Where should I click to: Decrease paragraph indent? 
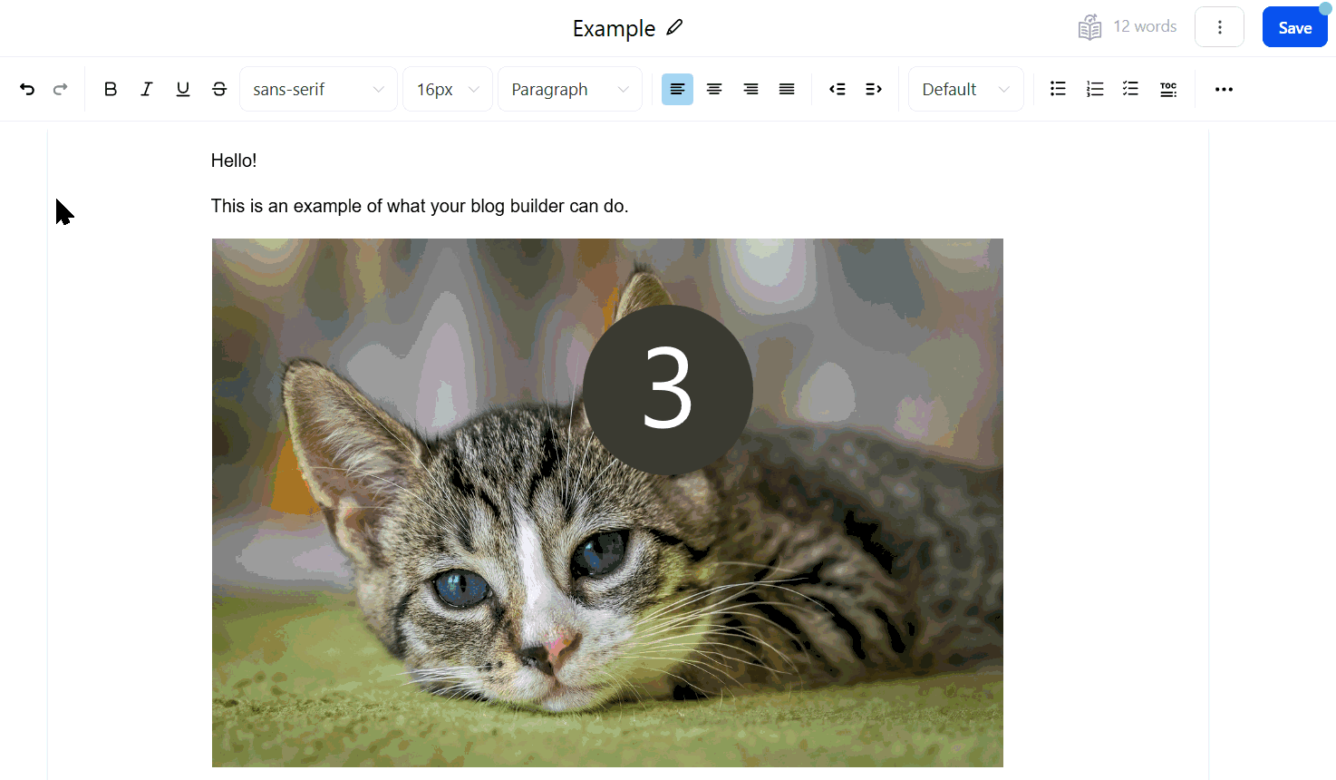(x=837, y=89)
